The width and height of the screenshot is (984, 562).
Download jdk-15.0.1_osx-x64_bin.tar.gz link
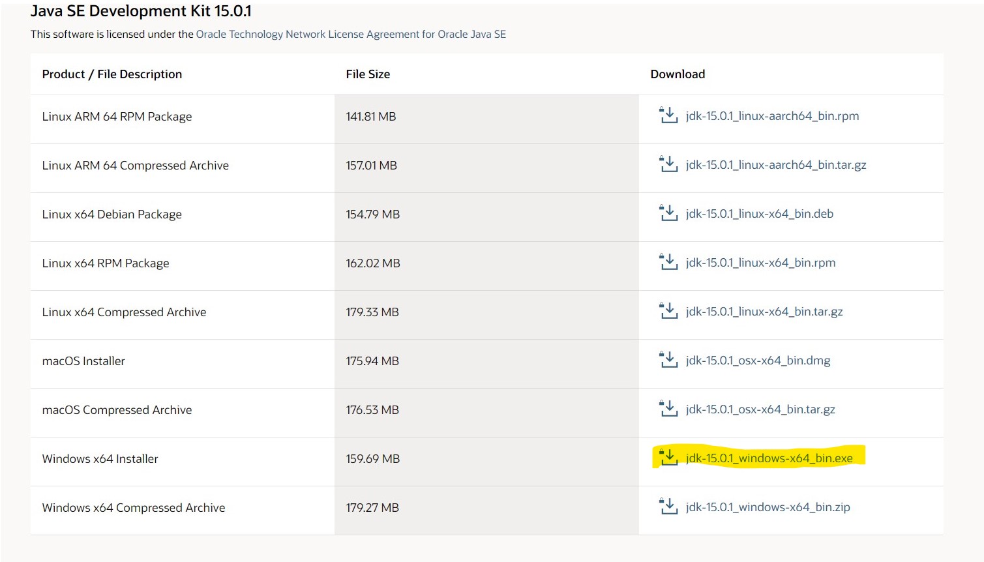point(760,409)
